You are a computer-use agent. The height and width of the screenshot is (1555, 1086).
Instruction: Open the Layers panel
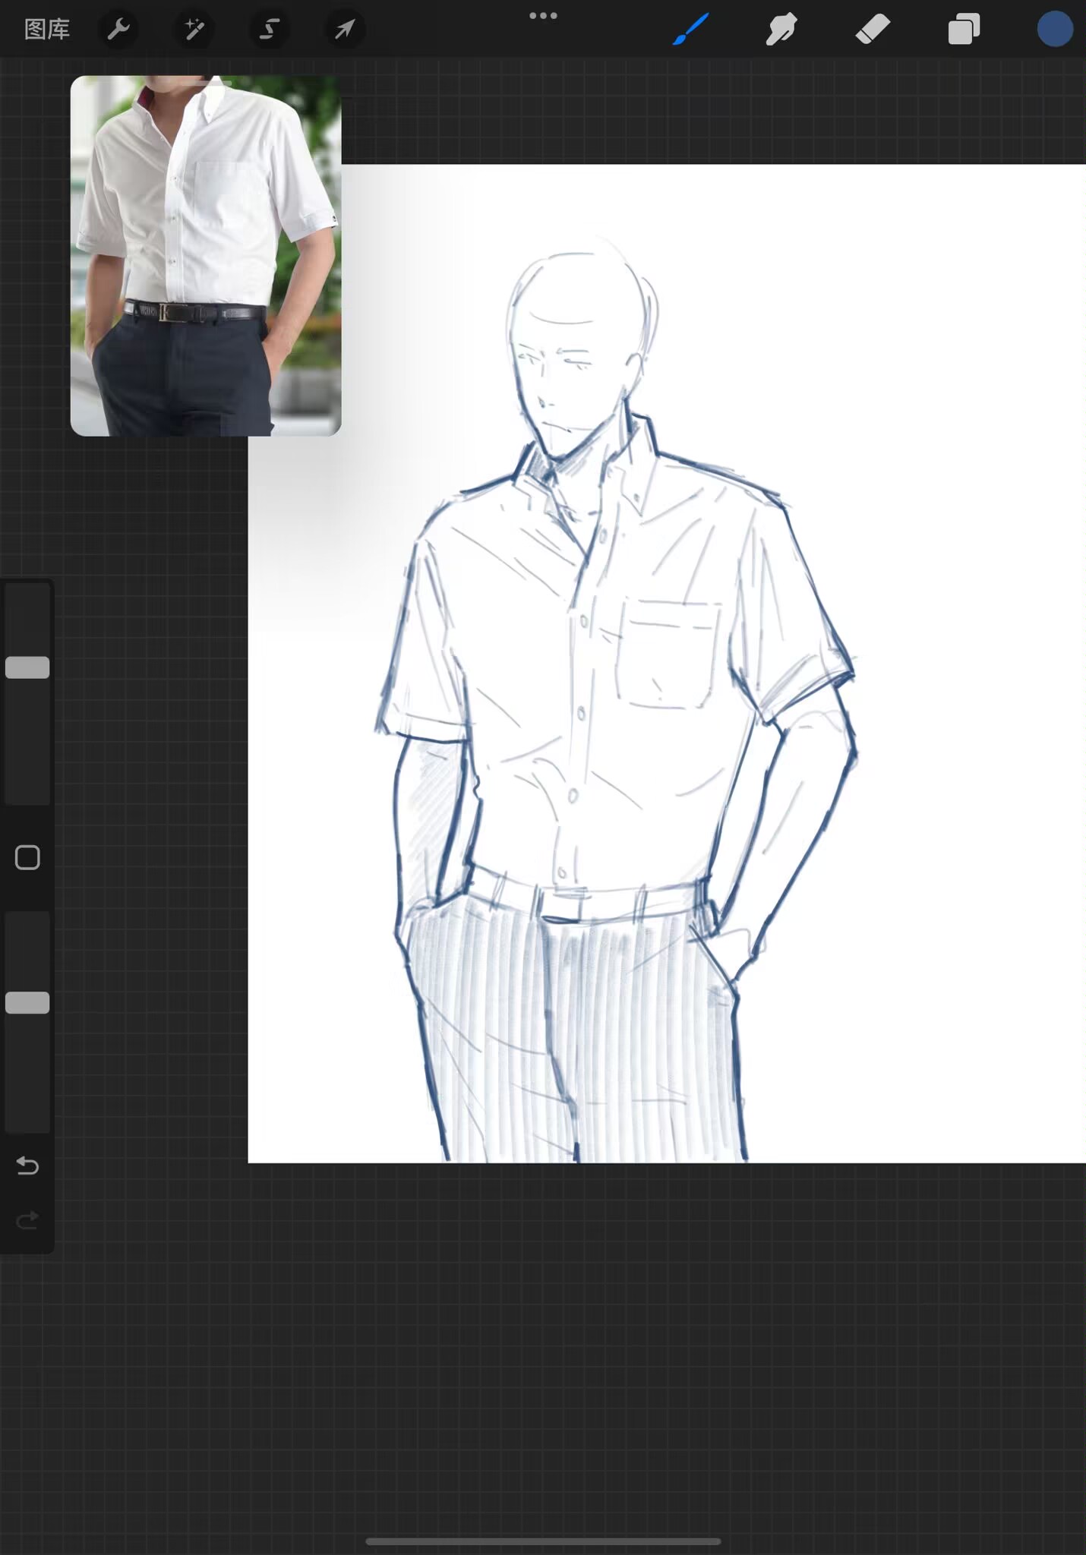964,30
